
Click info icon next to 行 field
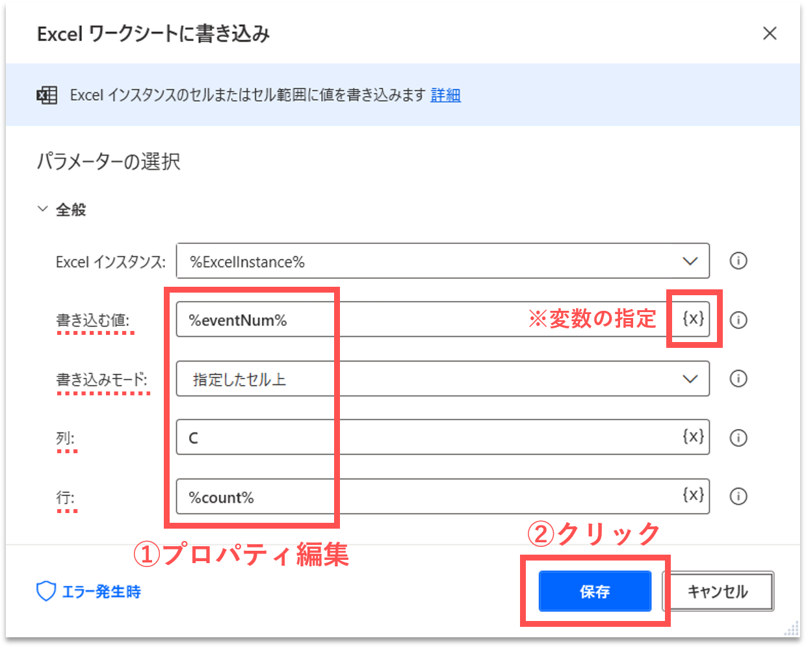click(x=738, y=497)
